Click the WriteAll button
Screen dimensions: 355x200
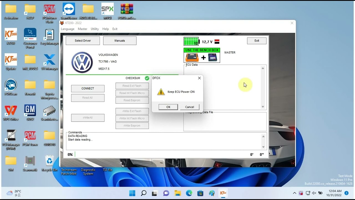click(88, 118)
